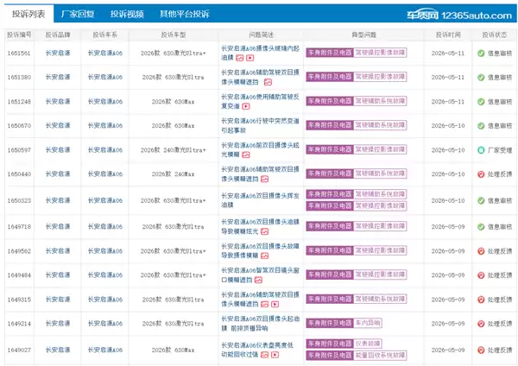Open complaint titled 长安启源A06双目摄像头油膜导致模糊炫光
The height and width of the screenshot is (366, 518).
click(260, 226)
